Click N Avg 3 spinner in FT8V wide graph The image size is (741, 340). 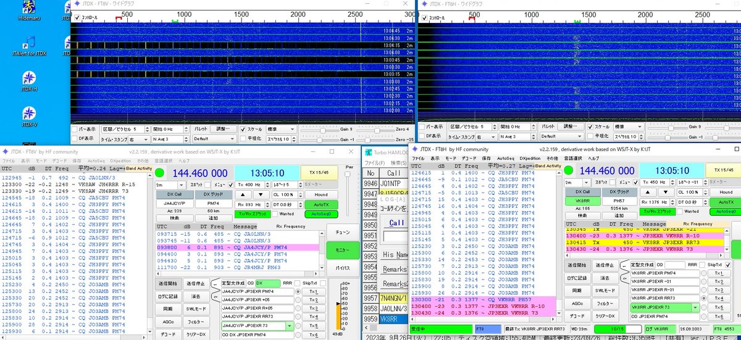pyautogui.click(x=171, y=138)
